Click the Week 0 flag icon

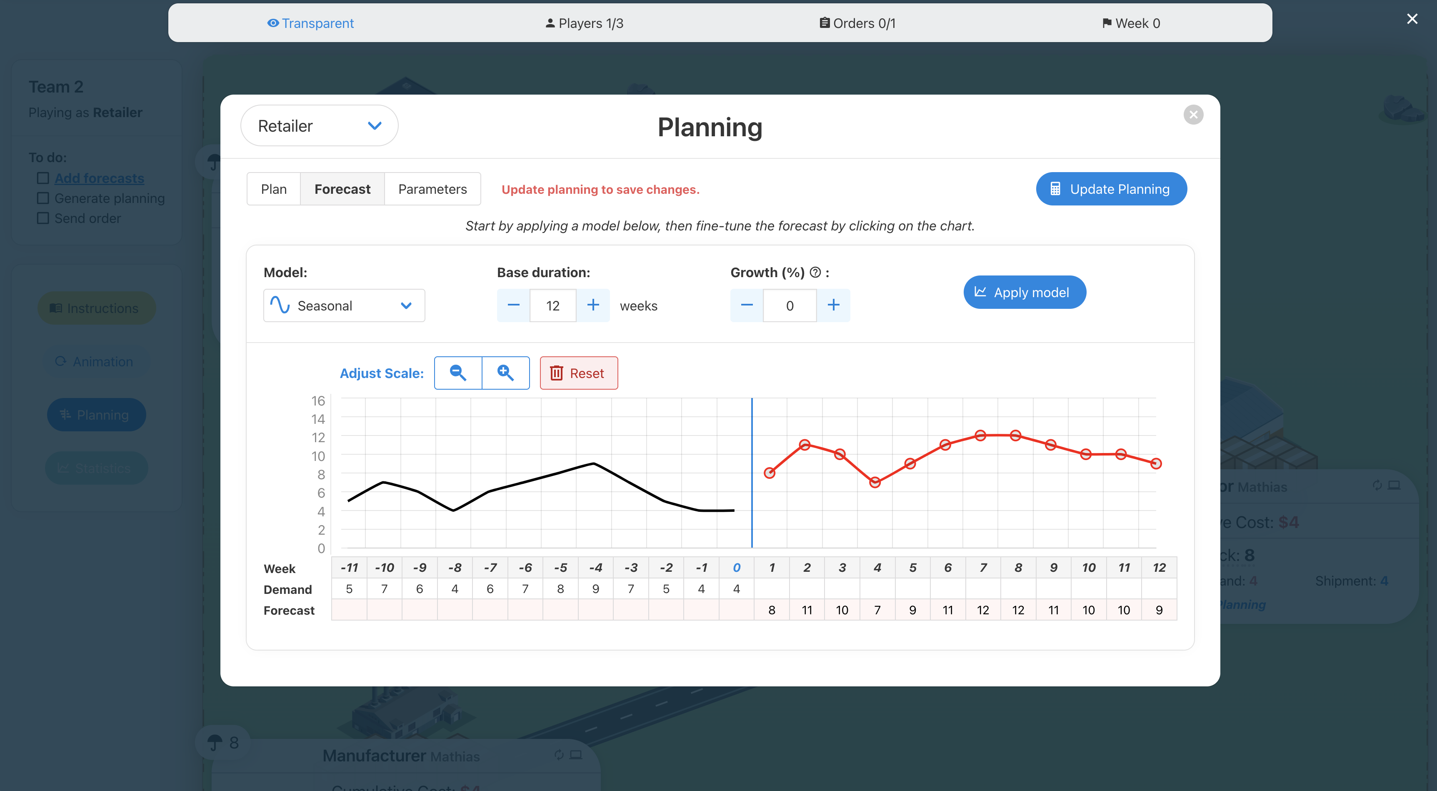(x=1107, y=23)
